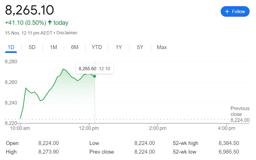The height and width of the screenshot is (160, 256).
Task: Click the green up arrow beside today
Action: coord(50,23)
